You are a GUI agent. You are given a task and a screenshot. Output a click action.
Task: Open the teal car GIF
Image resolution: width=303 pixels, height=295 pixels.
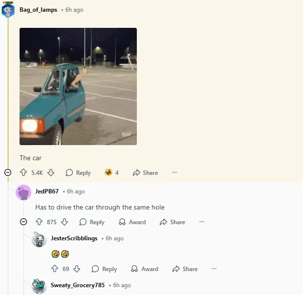tap(78, 86)
